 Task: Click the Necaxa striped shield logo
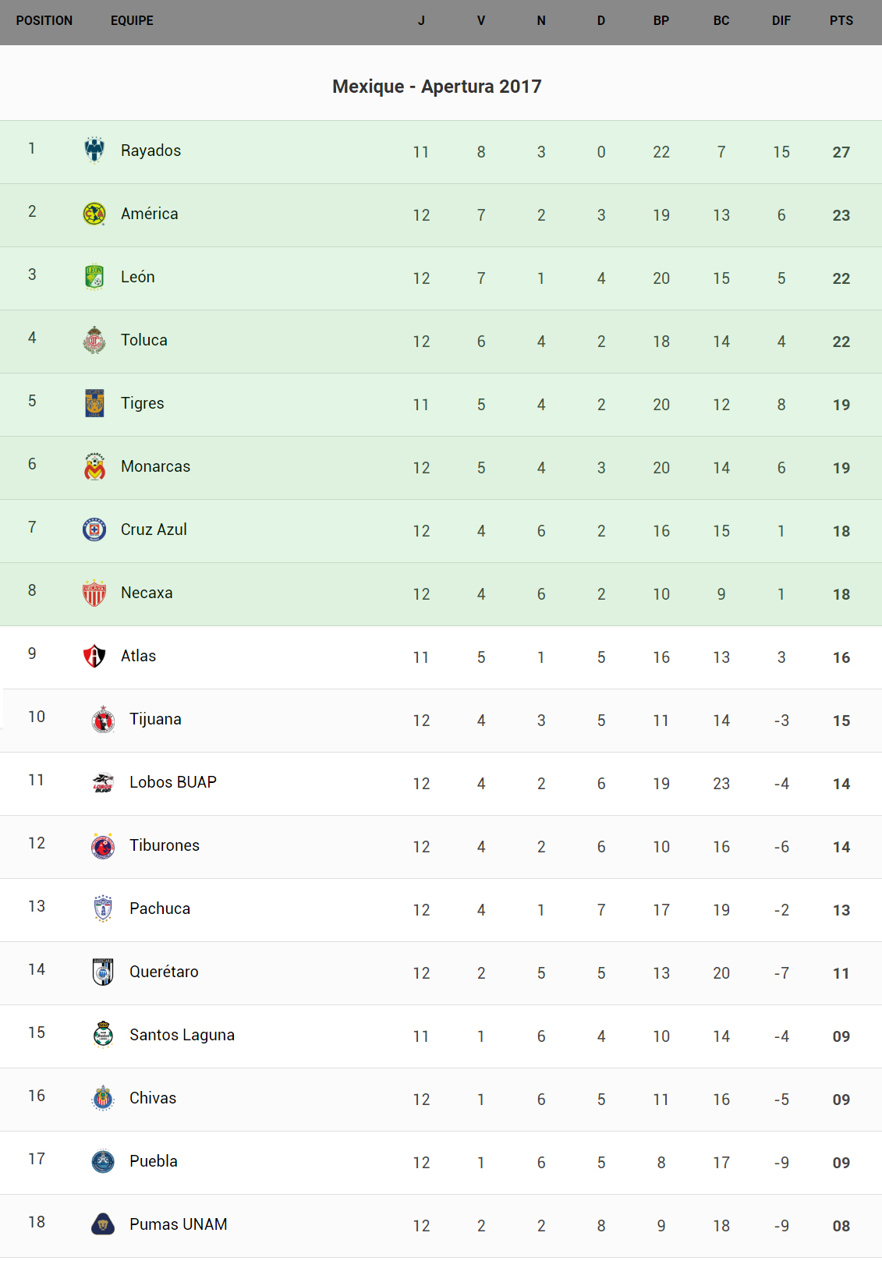tap(94, 593)
